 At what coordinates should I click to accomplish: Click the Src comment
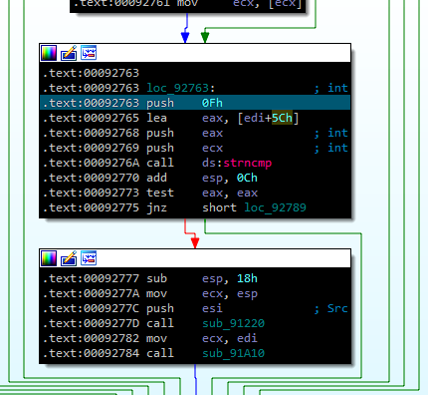tap(337, 308)
